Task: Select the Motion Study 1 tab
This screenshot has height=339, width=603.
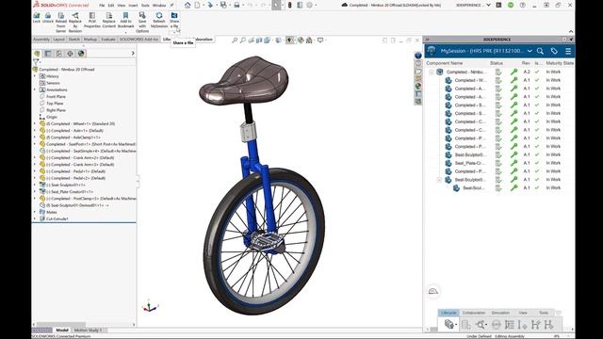Action: [88, 331]
